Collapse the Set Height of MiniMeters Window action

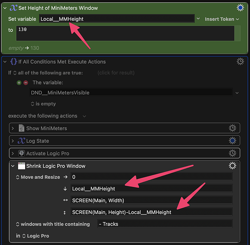(x=5, y=8)
